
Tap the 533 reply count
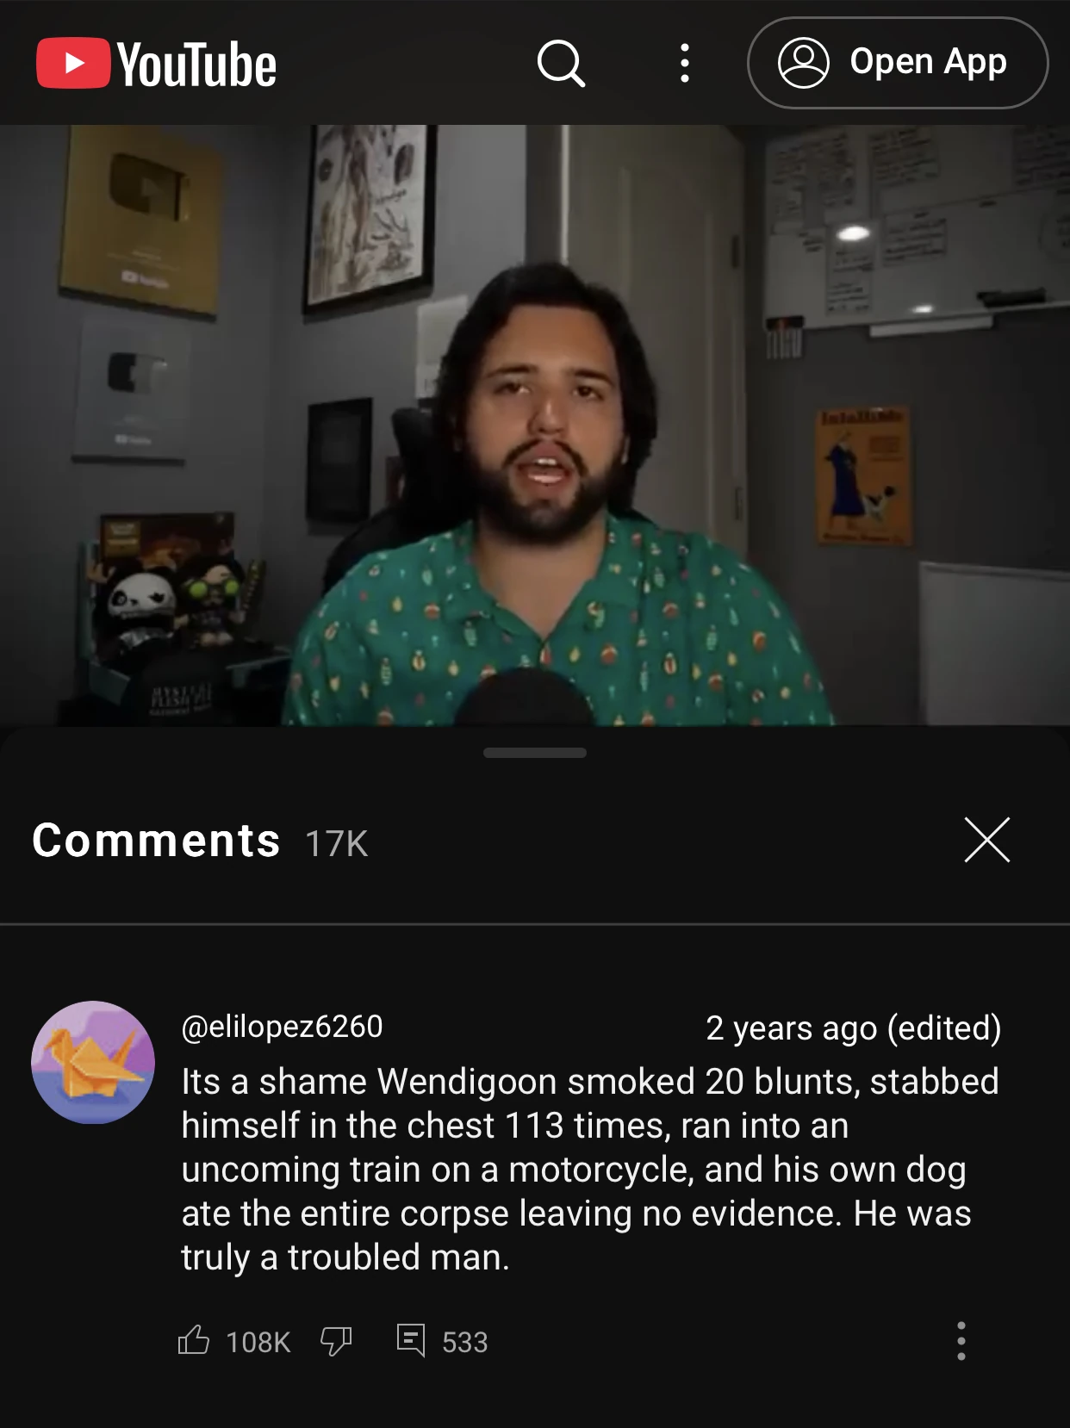click(465, 1342)
